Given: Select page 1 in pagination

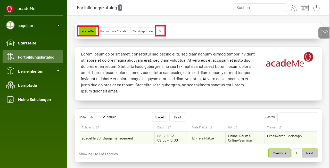Looking at the screenshot, I should 296,153.
